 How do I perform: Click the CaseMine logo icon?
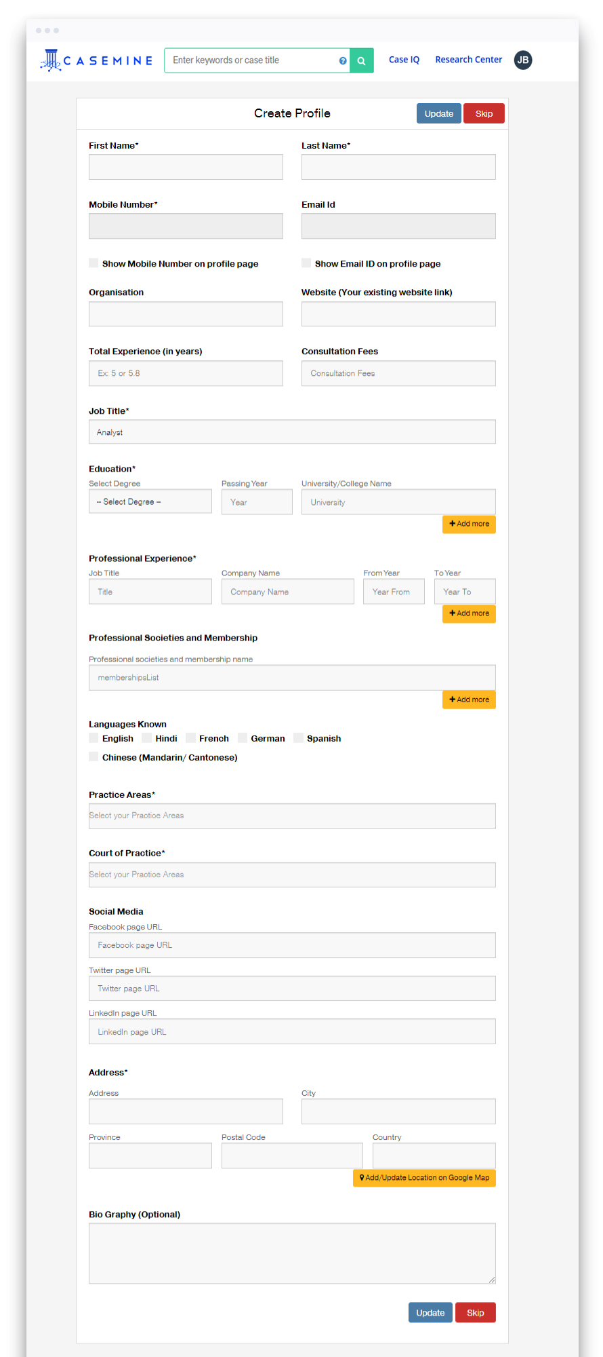coord(51,60)
